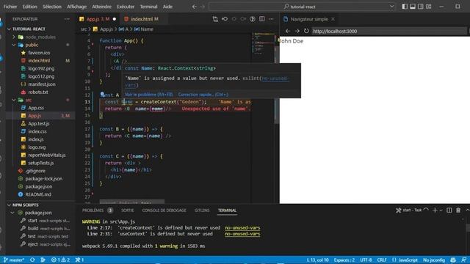The width and height of the screenshot is (470, 264).
Task: Open the new terminal launch profile dropdown
Action: coord(441,210)
